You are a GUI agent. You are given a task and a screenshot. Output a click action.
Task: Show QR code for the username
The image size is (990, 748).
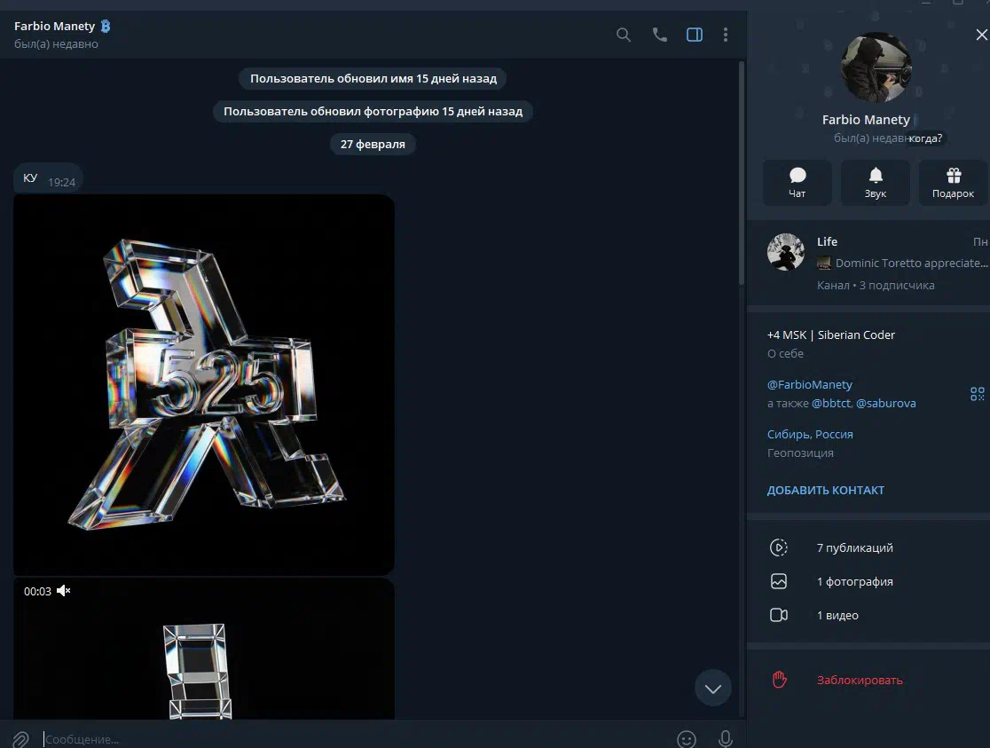[x=978, y=394]
